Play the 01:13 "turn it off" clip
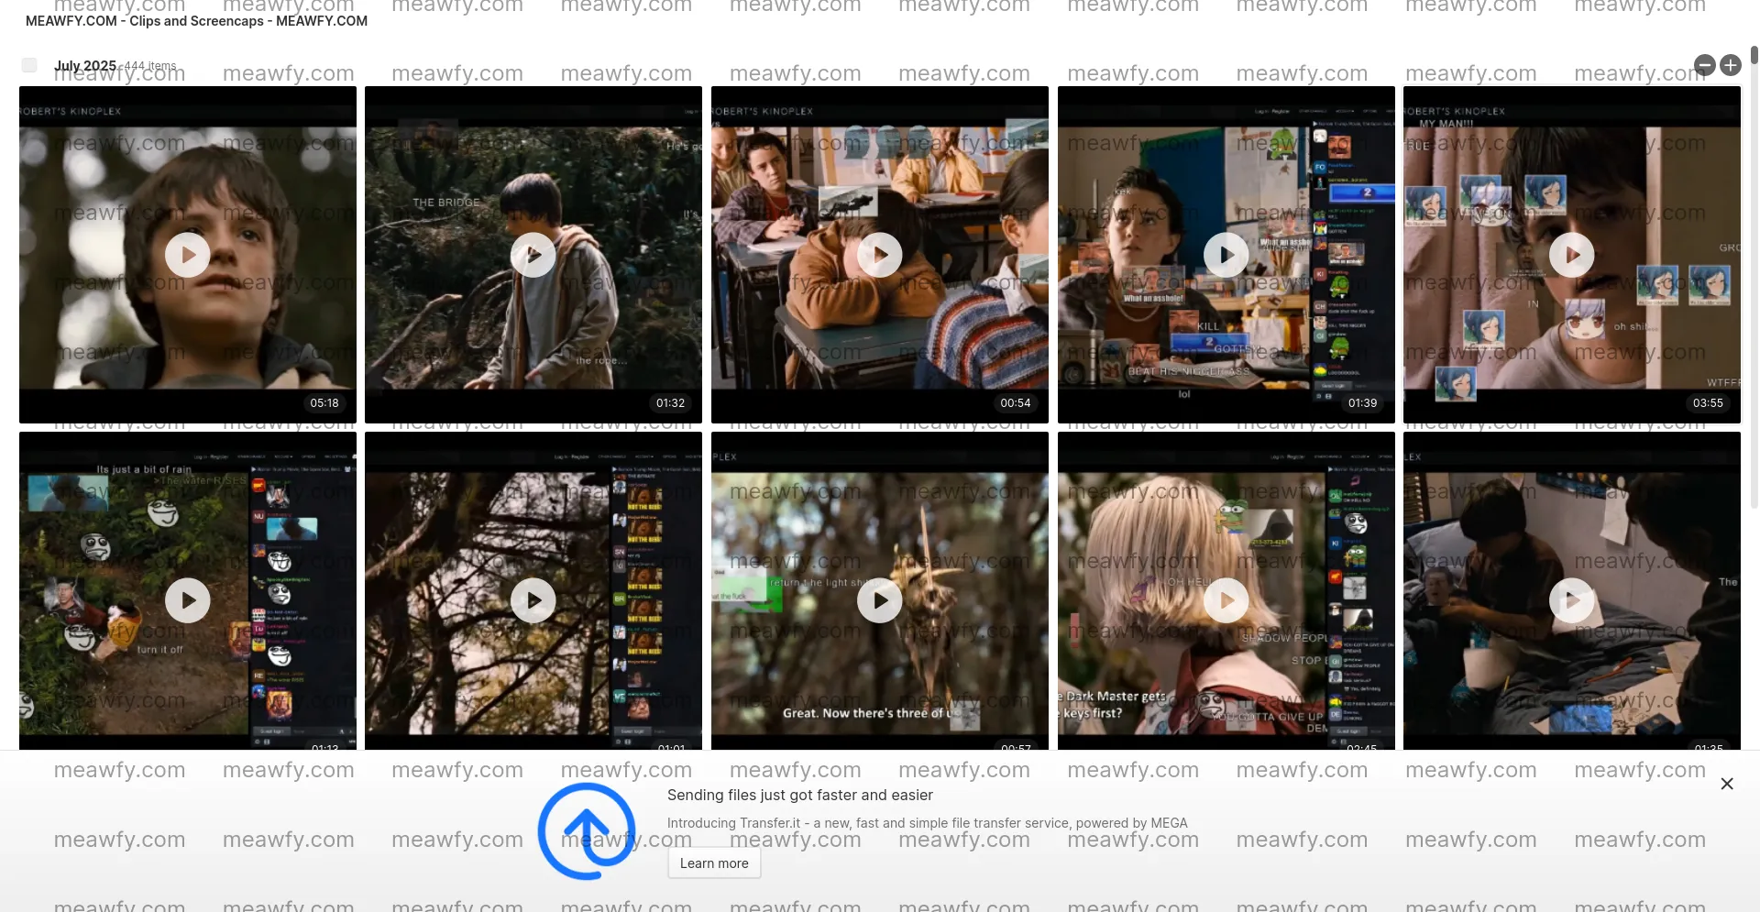The height and width of the screenshot is (912, 1760). pos(187,600)
